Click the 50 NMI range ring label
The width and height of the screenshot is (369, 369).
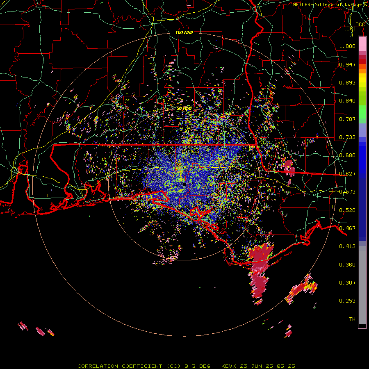[x=184, y=109]
